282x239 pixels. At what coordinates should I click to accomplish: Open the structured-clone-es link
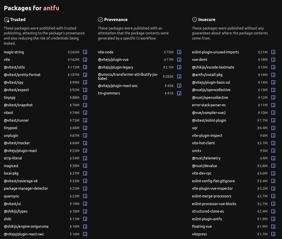click(208, 211)
